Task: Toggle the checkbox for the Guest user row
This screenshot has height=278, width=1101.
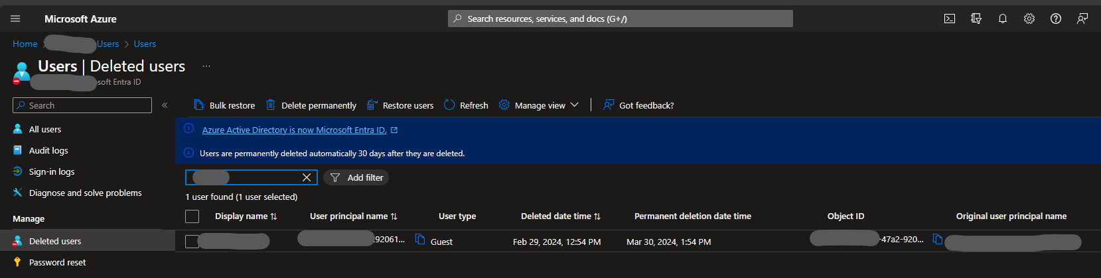Action: [x=192, y=242]
